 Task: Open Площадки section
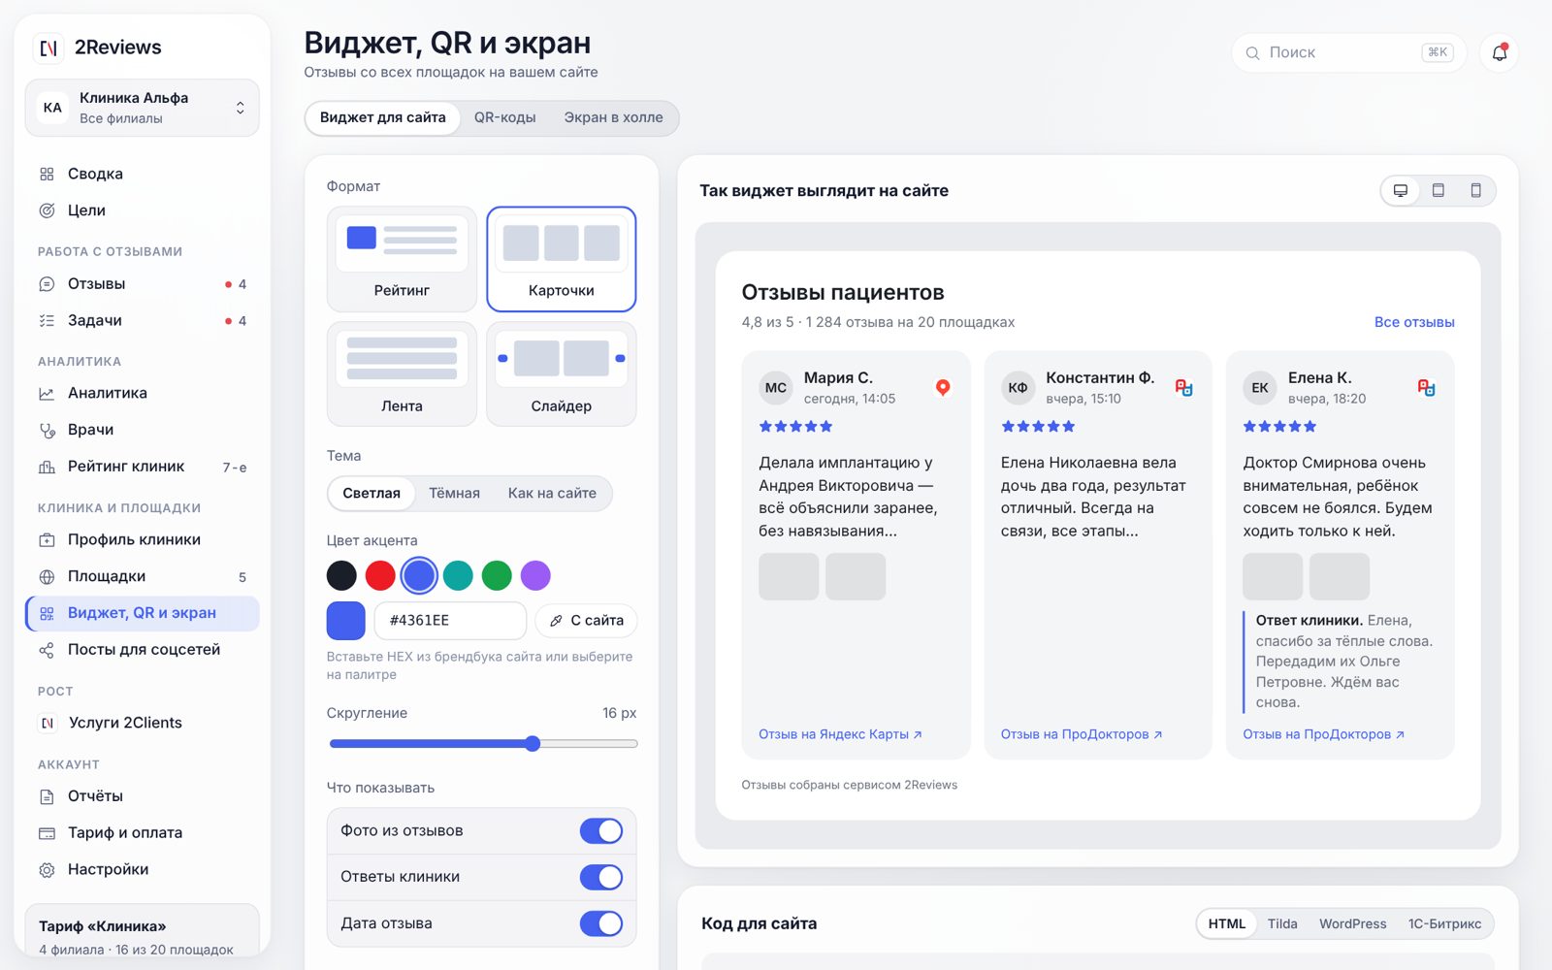point(142,576)
